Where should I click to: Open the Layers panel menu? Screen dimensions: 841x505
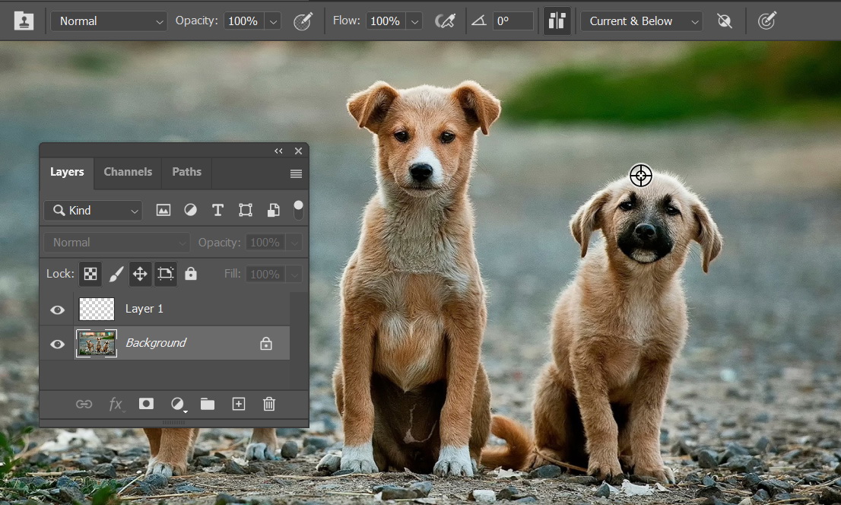pos(297,174)
